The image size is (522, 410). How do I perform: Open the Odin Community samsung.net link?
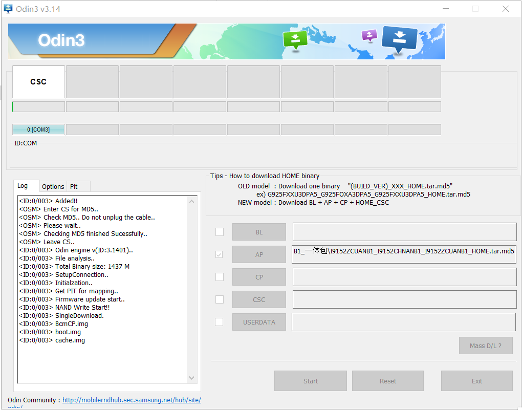click(x=132, y=400)
